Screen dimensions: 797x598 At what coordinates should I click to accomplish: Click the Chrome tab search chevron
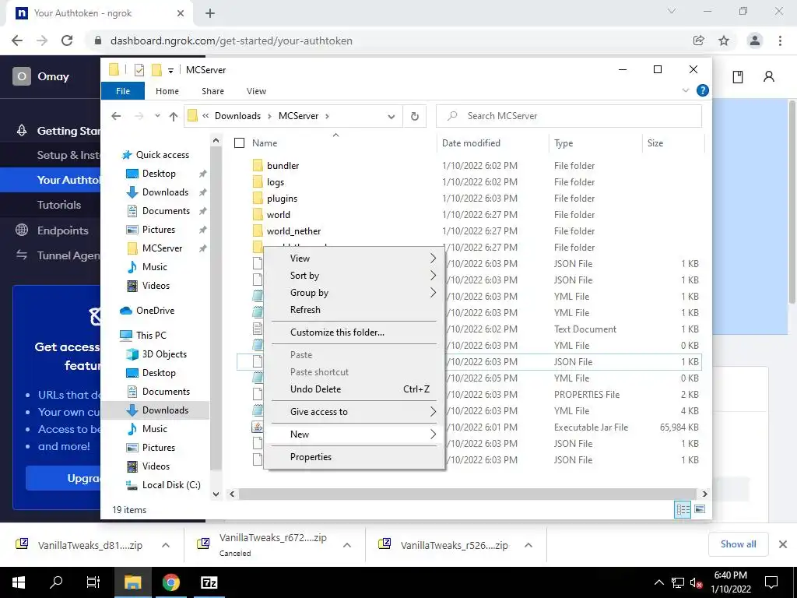(672, 11)
